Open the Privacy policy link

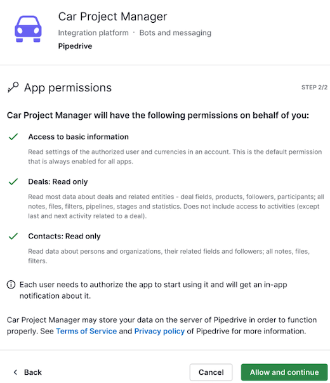click(x=159, y=331)
